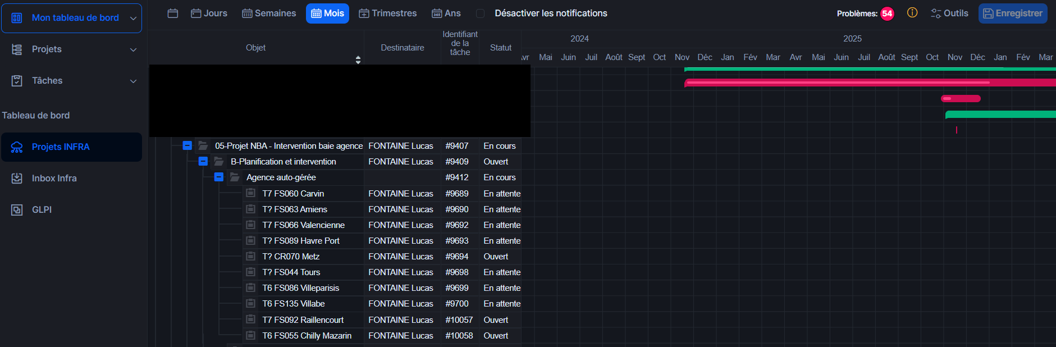Click Ouvert status of T? CR070 Metz
The height and width of the screenshot is (347, 1056).
[x=496, y=257]
